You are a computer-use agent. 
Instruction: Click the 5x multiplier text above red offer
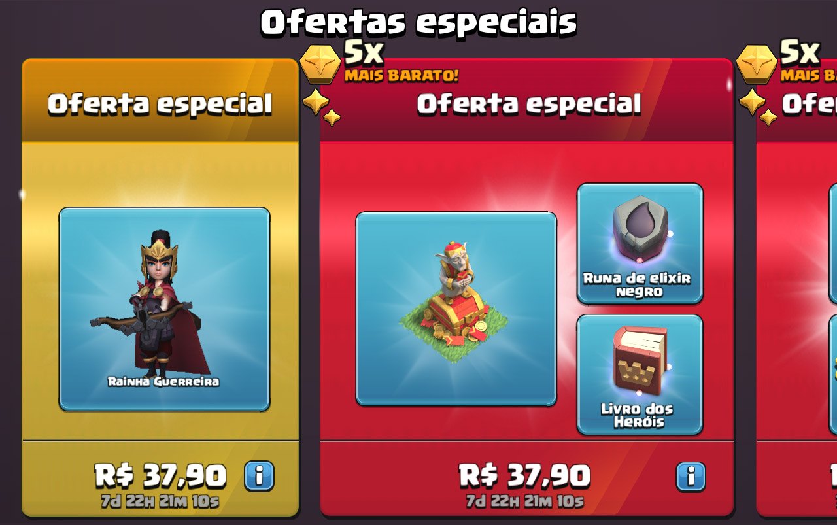(x=364, y=52)
